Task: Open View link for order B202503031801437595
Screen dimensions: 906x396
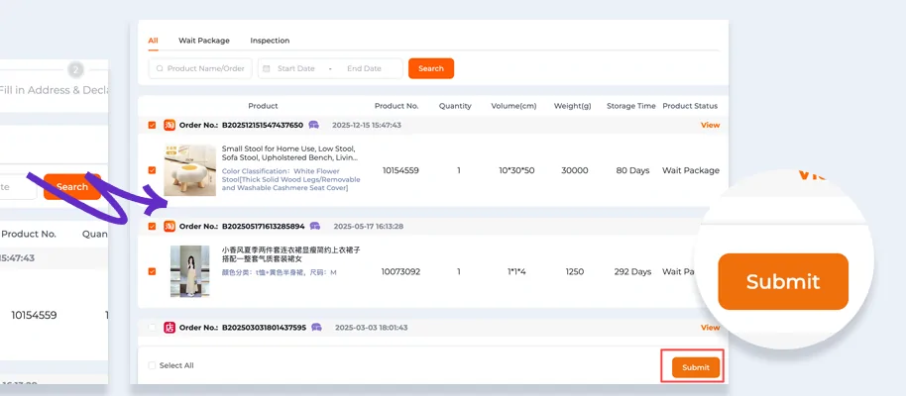Action: [710, 328]
